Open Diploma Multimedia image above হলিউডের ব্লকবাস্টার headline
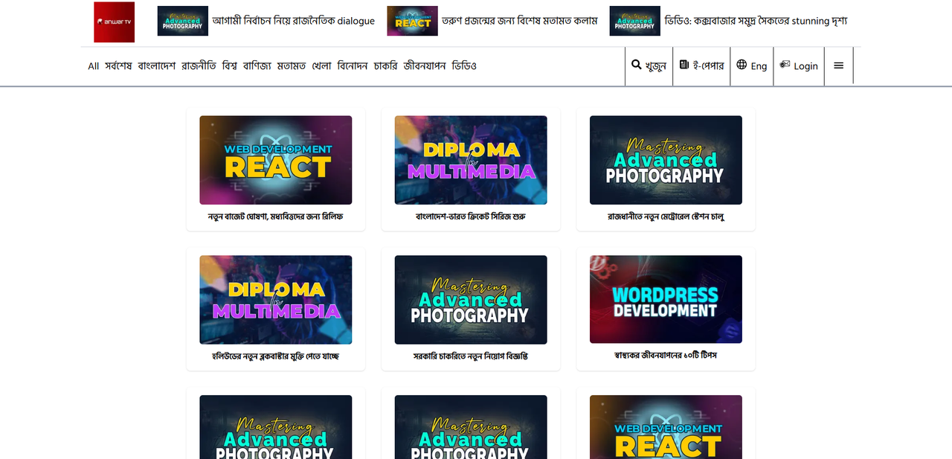The height and width of the screenshot is (459, 952). [276, 300]
